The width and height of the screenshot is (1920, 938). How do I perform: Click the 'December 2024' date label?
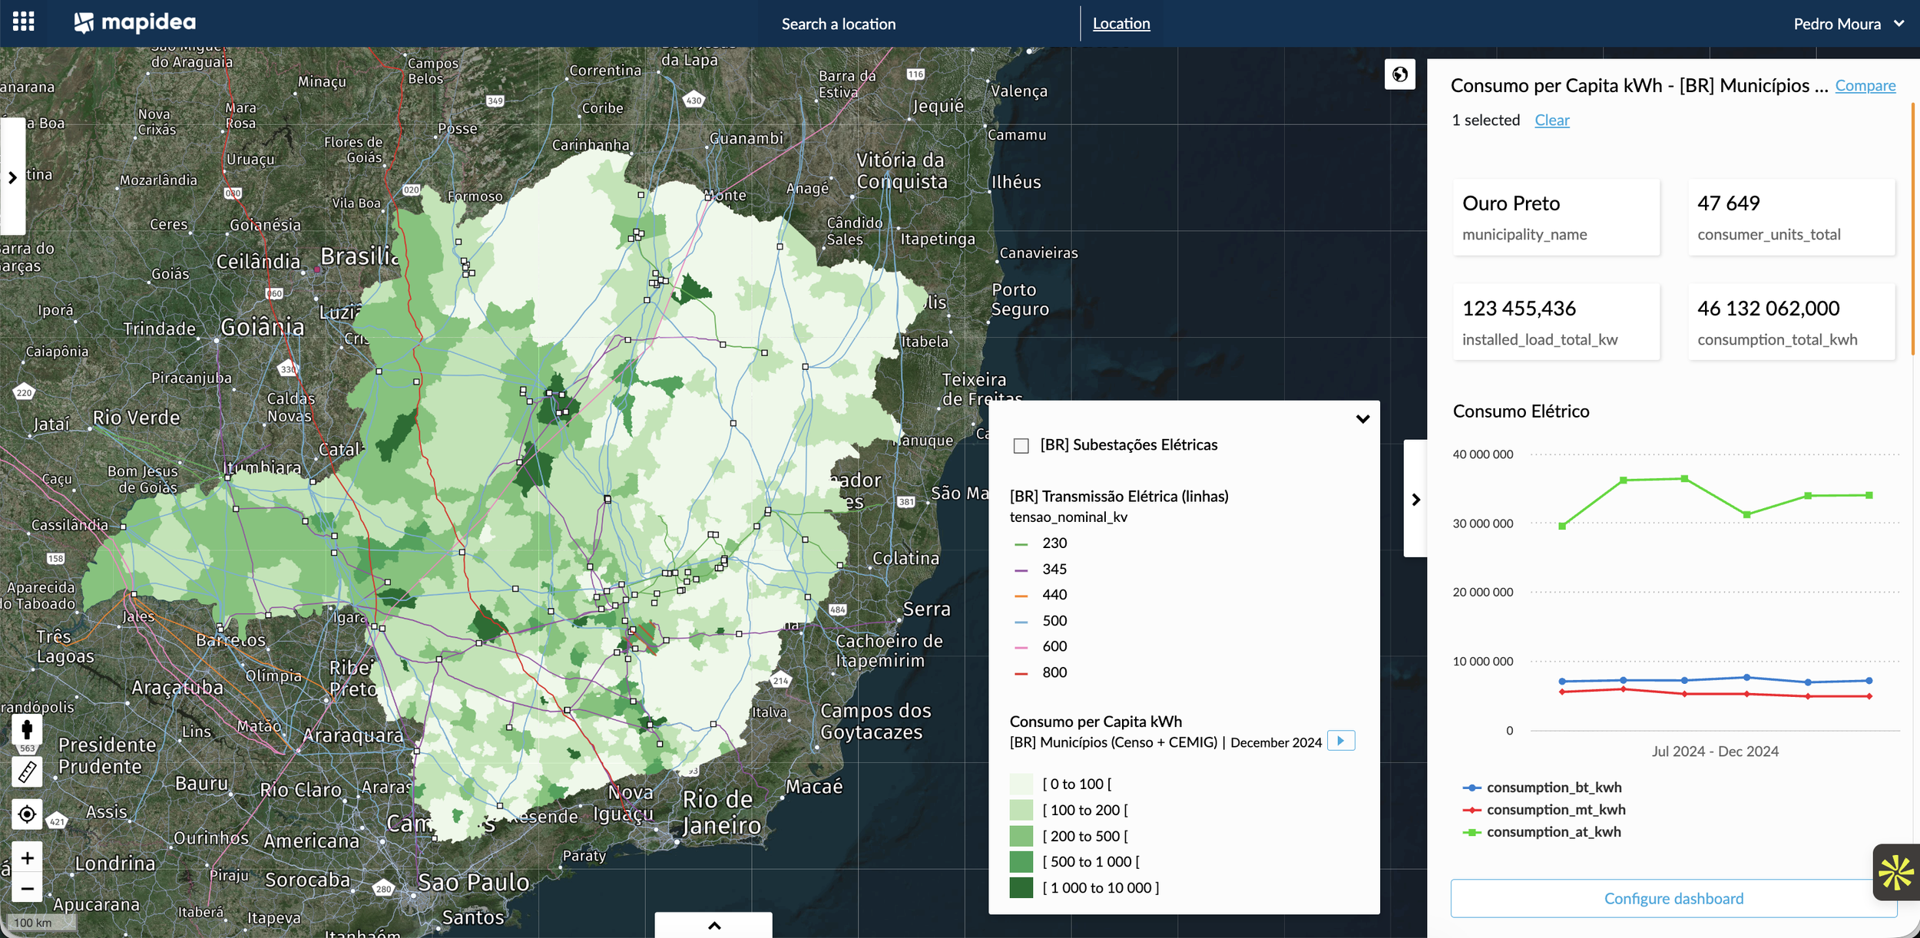(x=1276, y=742)
